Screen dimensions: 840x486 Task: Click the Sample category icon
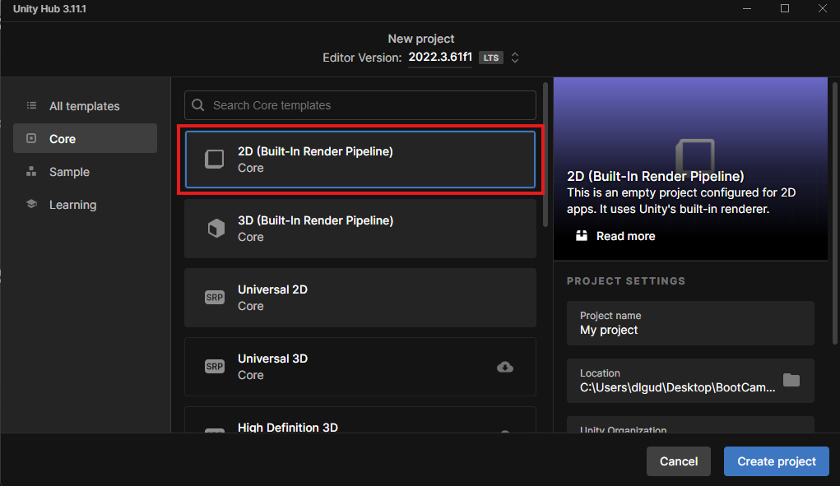click(31, 171)
